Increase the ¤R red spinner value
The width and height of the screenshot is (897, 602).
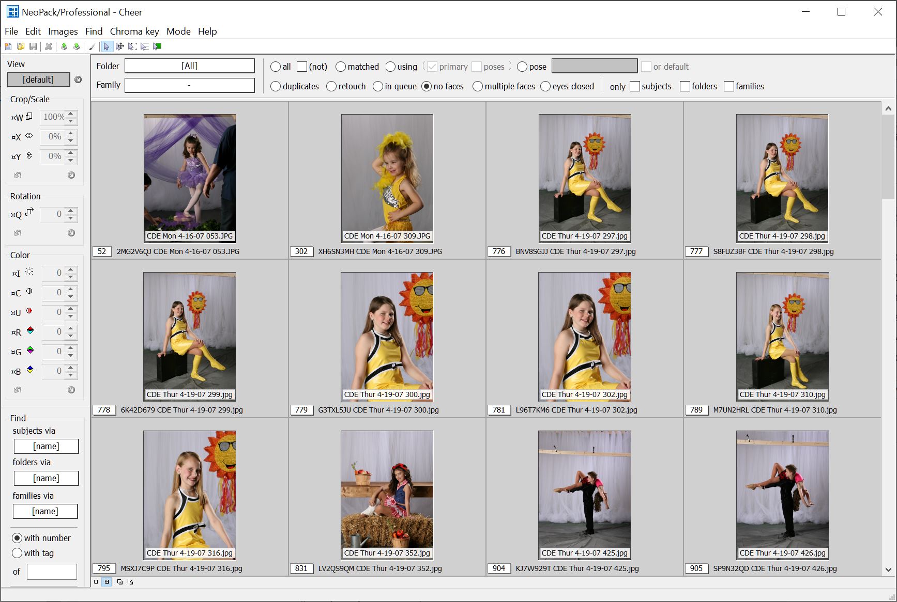click(x=71, y=328)
